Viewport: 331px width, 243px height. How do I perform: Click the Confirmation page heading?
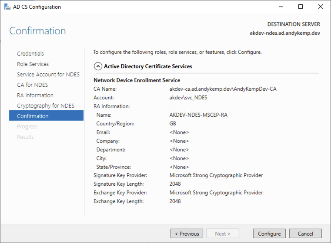(37, 31)
